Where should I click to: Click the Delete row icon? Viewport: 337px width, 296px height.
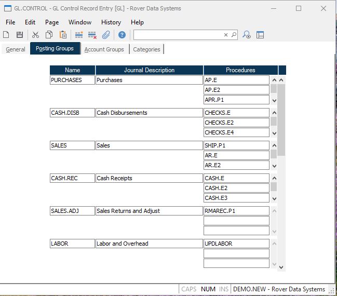coord(92,35)
